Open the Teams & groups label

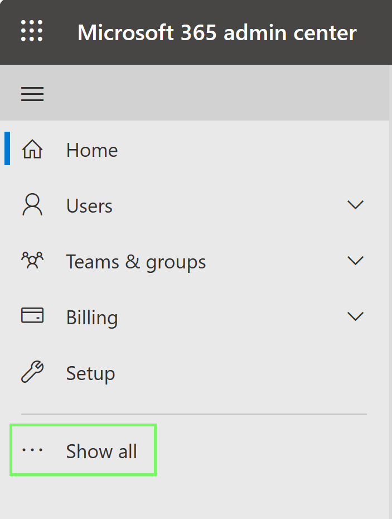click(136, 262)
